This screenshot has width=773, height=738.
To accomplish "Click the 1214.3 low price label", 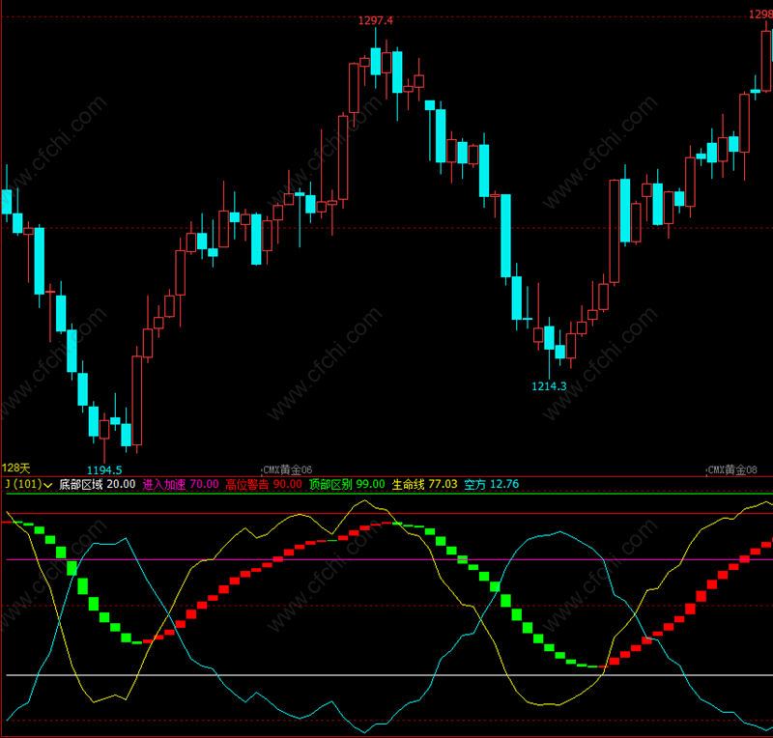I will pos(549,386).
